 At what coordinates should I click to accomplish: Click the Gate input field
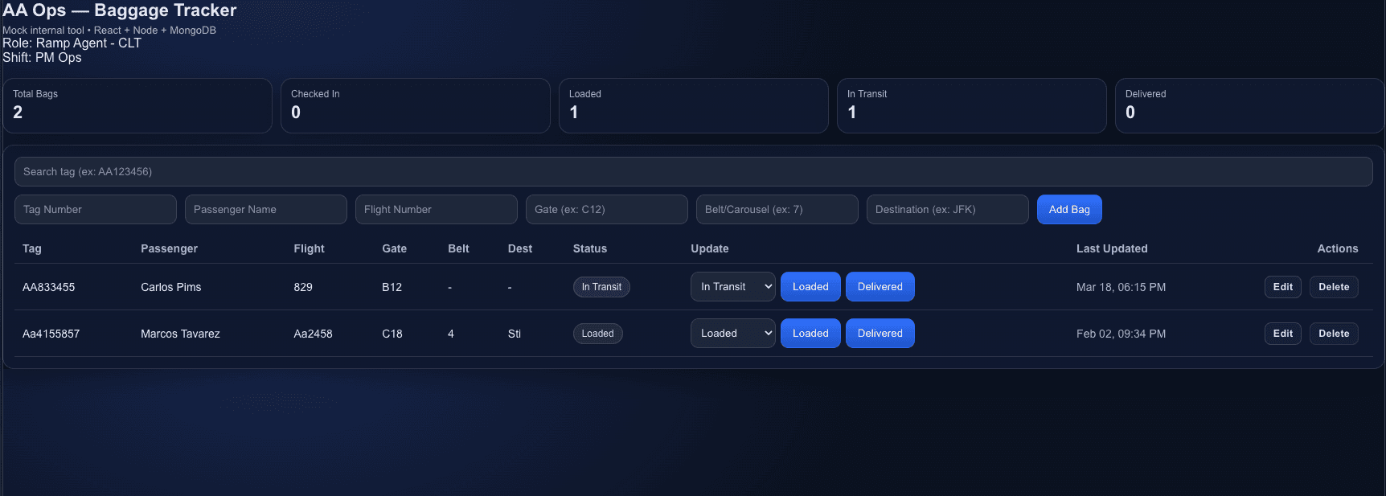point(607,209)
